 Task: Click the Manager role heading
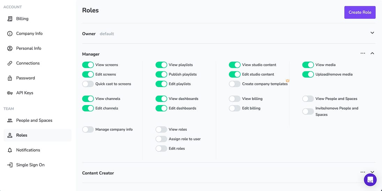point(91,54)
